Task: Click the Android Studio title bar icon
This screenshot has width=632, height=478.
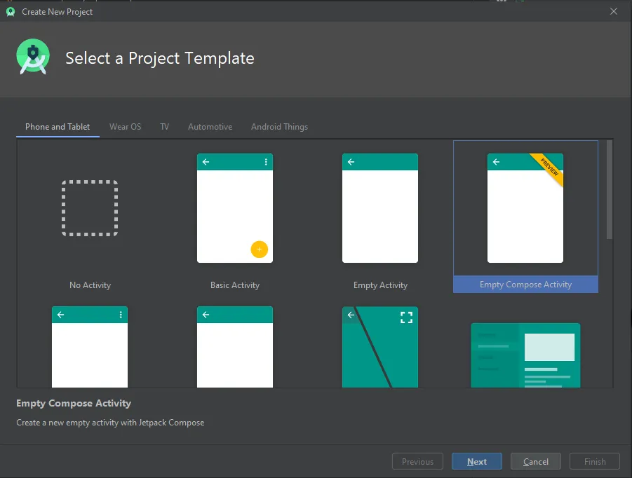Action: click(x=11, y=12)
